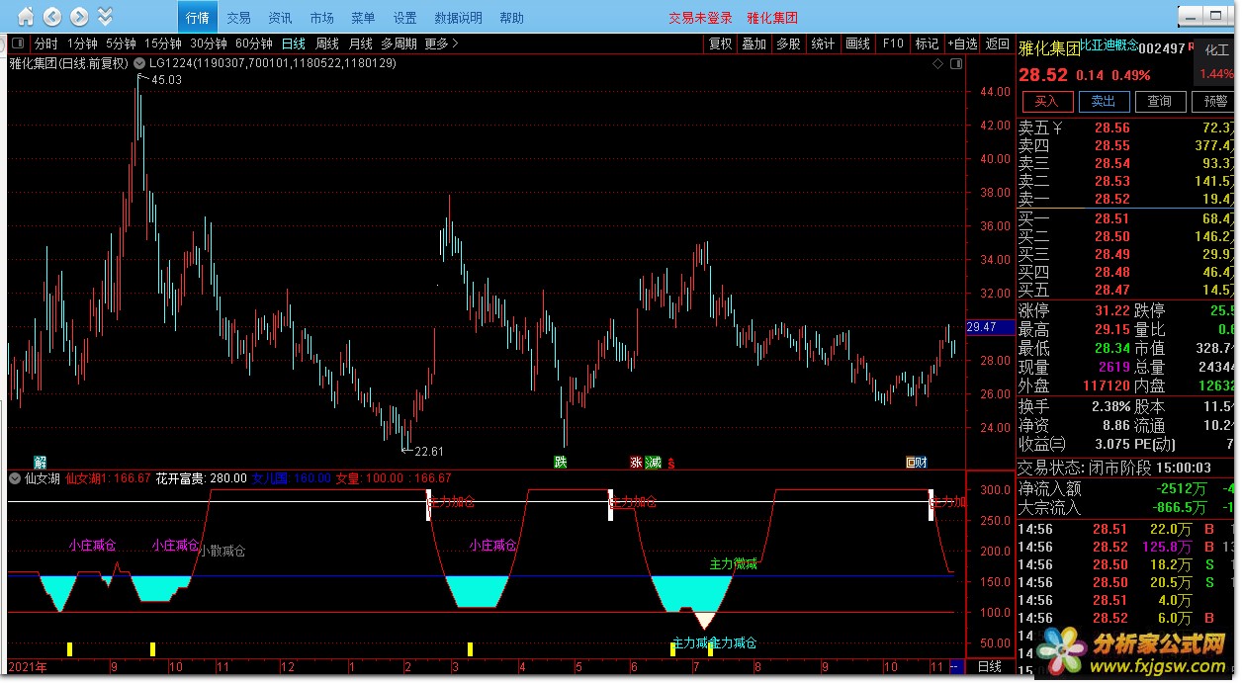Click the 22.61 low price label
The image size is (1242, 683).
pyautogui.click(x=429, y=452)
